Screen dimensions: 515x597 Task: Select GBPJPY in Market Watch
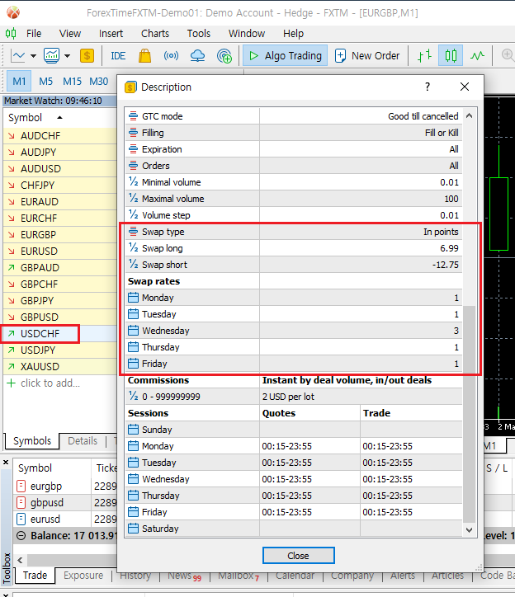pyautogui.click(x=37, y=301)
